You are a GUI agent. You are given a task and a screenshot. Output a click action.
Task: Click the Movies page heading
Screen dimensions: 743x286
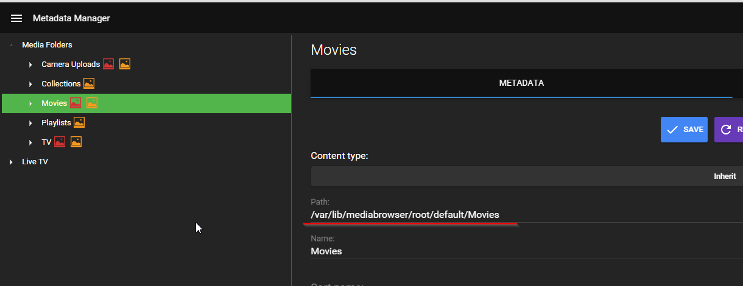[x=334, y=50]
